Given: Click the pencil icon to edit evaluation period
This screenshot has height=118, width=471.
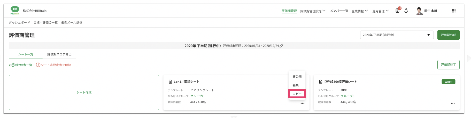Looking at the screenshot, I should pyautogui.click(x=282, y=46).
